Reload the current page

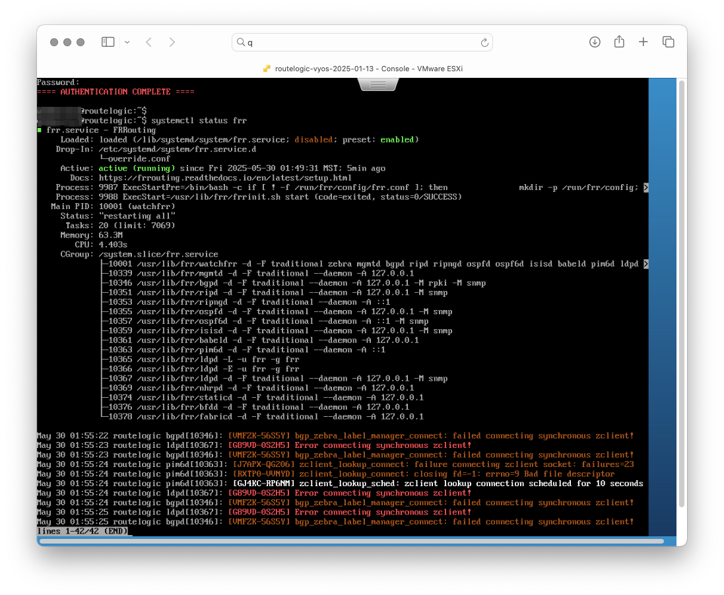click(x=484, y=42)
